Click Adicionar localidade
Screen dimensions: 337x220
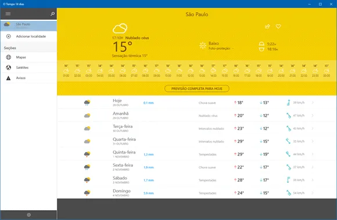[x=31, y=36]
